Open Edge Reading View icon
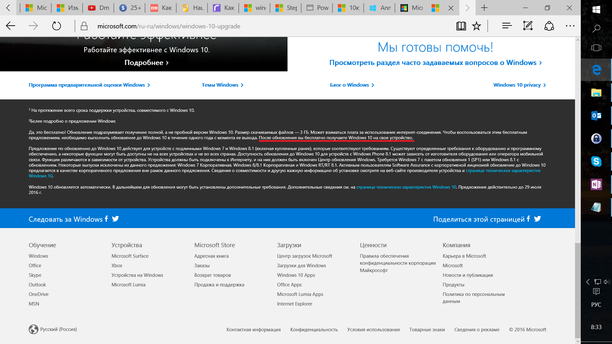The image size is (612, 344). [x=461, y=25]
